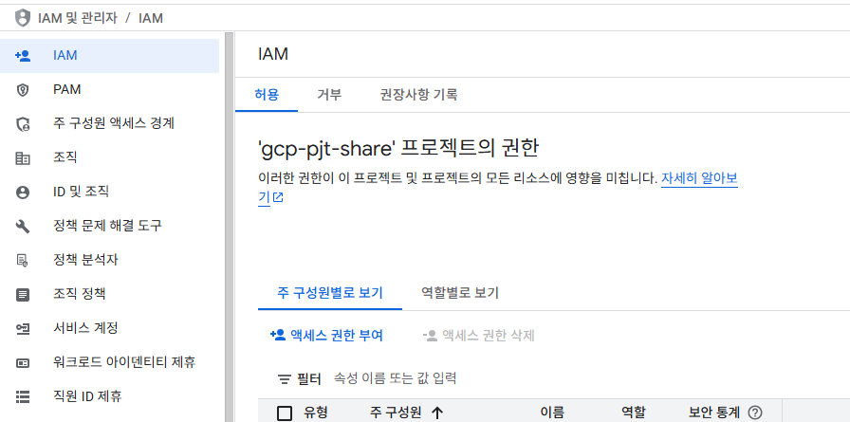Click the 정책 문제 해결 도구 wrench icon
The width and height of the screenshot is (850, 422).
coord(23,227)
